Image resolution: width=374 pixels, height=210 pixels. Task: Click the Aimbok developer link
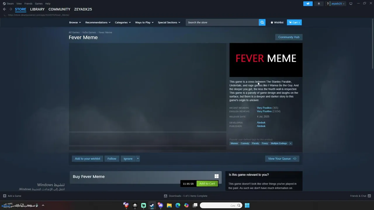[261, 123]
